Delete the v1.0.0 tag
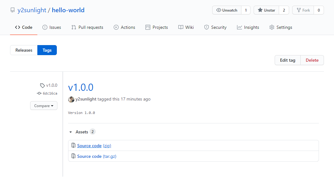This screenshot has height=181, width=334. tap(312, 60)
